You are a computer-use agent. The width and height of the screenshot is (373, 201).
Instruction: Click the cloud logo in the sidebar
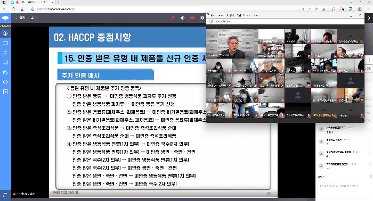[5, 18]
